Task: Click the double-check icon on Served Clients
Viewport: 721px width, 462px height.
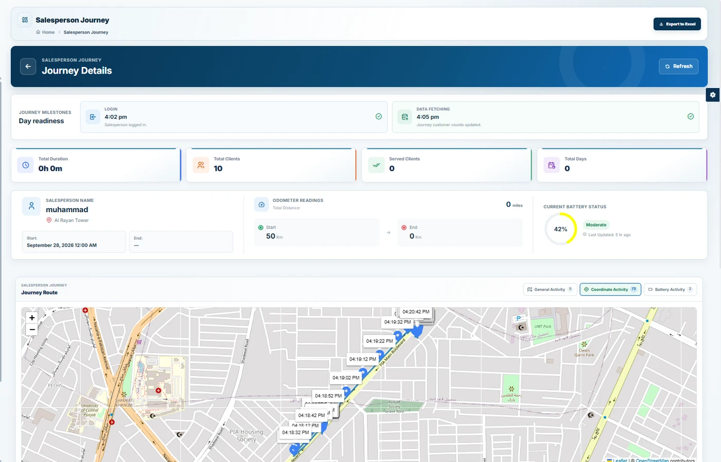Action: click(376, 165)
